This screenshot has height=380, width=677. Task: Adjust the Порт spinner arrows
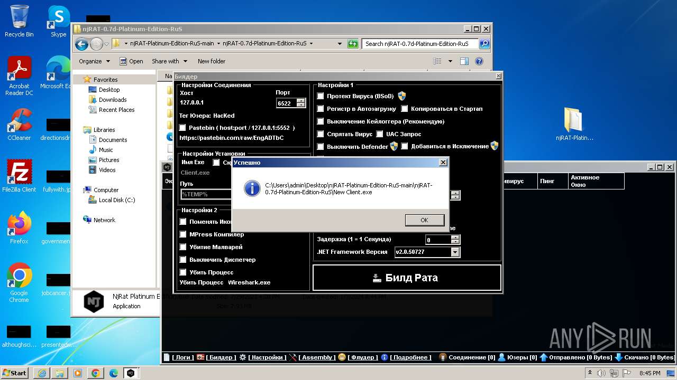click(x=301, y=103)
